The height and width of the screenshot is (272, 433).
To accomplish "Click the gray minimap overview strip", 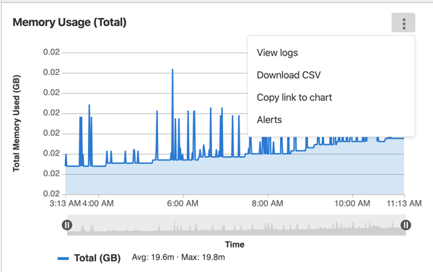I will pyautogui.click(x=237, y=225).
